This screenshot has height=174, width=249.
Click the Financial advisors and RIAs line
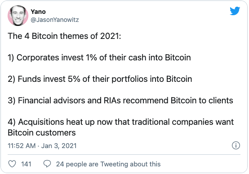120,101
